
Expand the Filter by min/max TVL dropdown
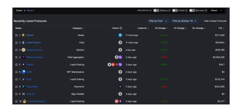(x=184, y=21)
